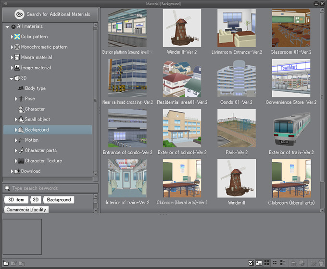Switch to small thumbnails view icon
Image resolution: width=327 pixels, height=269 pixels.
coord(275,263)
